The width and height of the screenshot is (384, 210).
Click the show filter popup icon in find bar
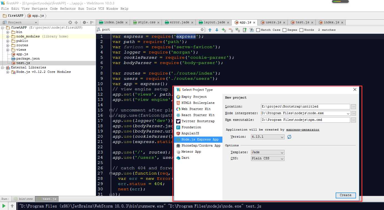click(252, 30)
